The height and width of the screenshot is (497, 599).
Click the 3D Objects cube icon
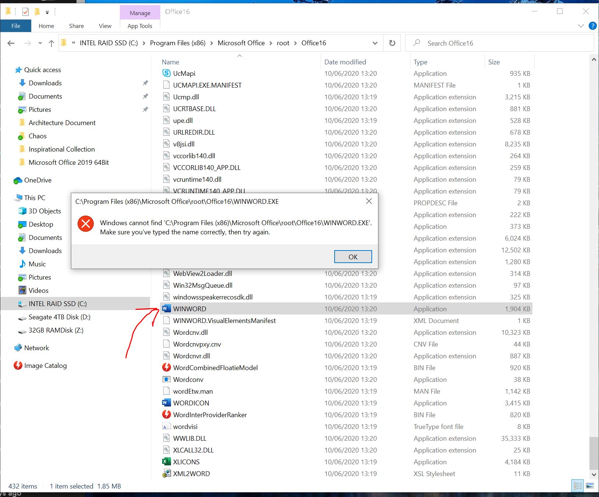(22, 211)
